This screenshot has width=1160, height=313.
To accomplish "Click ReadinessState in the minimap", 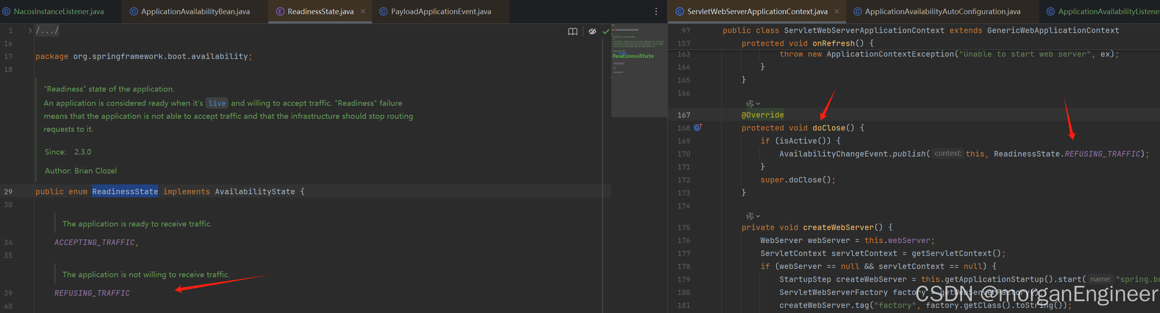I will pos(633,56).
